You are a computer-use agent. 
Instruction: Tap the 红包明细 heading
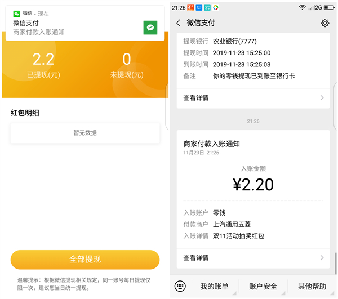click(25, 113)
